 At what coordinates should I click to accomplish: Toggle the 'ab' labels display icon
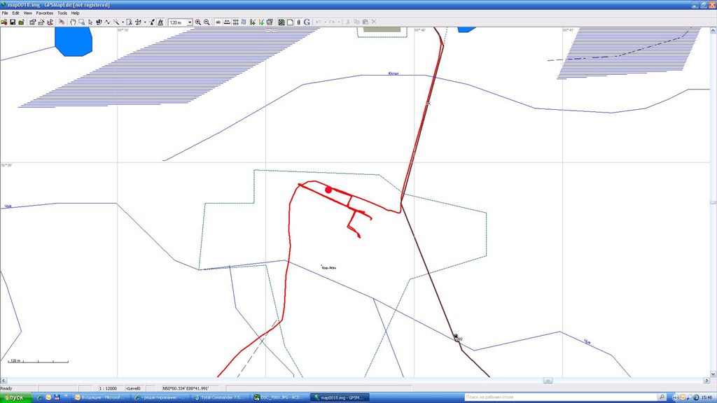click(218, 22)
